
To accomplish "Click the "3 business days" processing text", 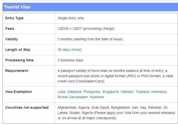I will [70, 60].
